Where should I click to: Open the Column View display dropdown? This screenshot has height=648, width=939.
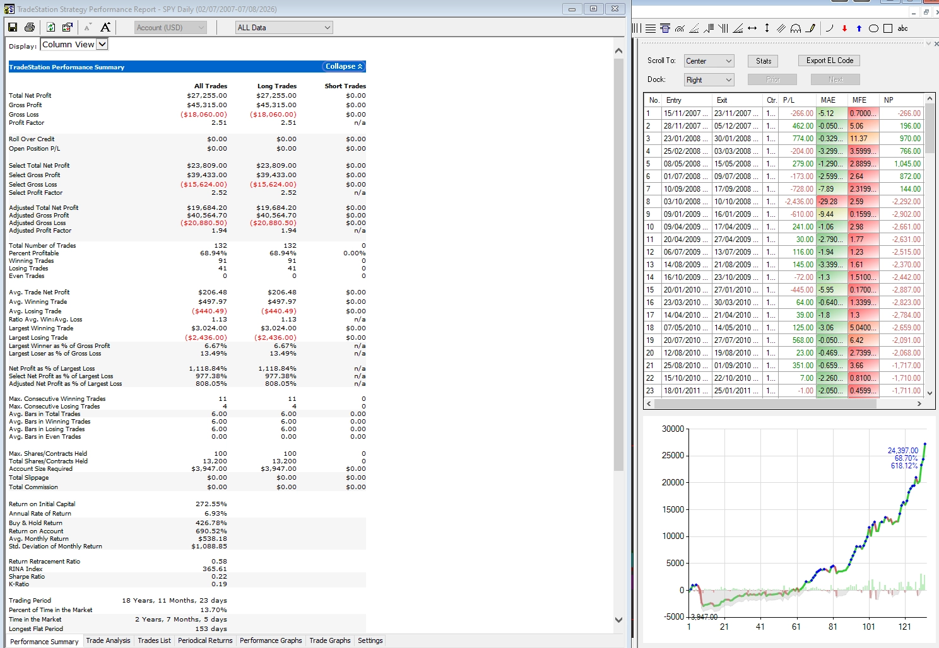pos(74,44)
